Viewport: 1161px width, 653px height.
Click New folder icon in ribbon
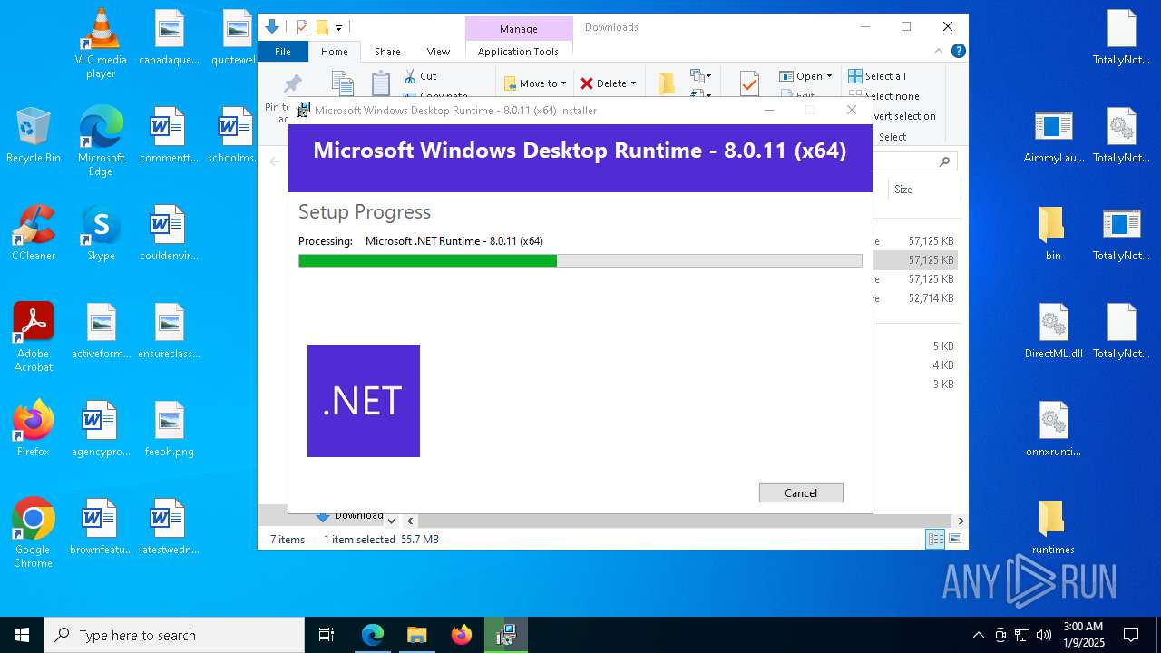[667, 83]
